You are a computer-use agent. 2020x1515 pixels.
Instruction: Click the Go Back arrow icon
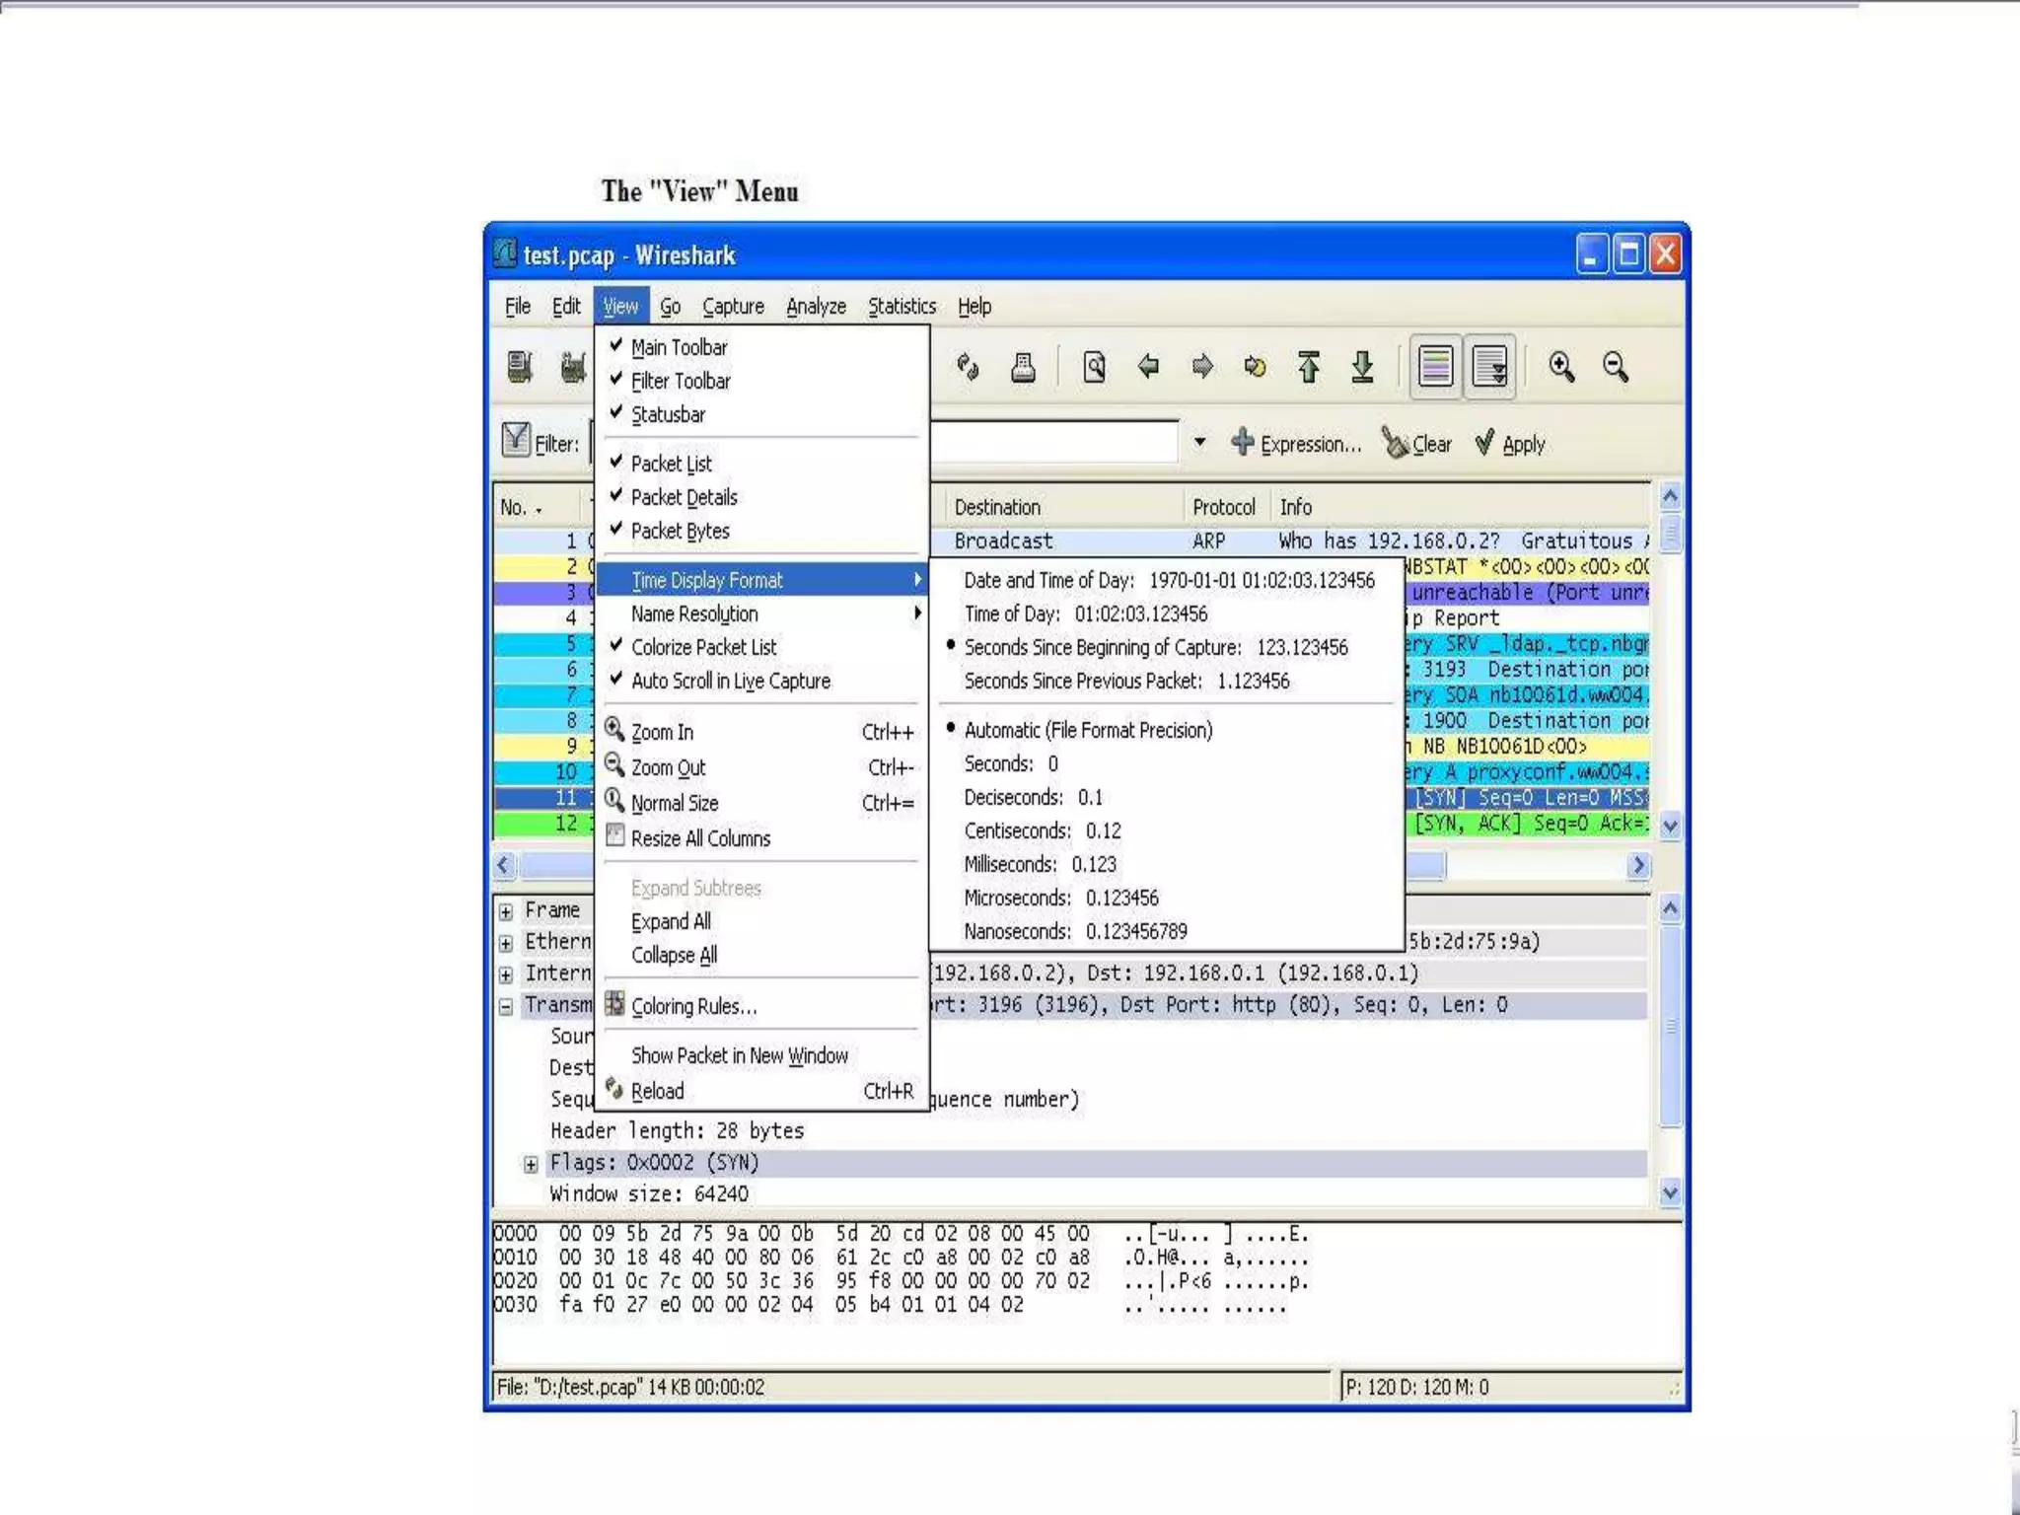[1148, 367]
